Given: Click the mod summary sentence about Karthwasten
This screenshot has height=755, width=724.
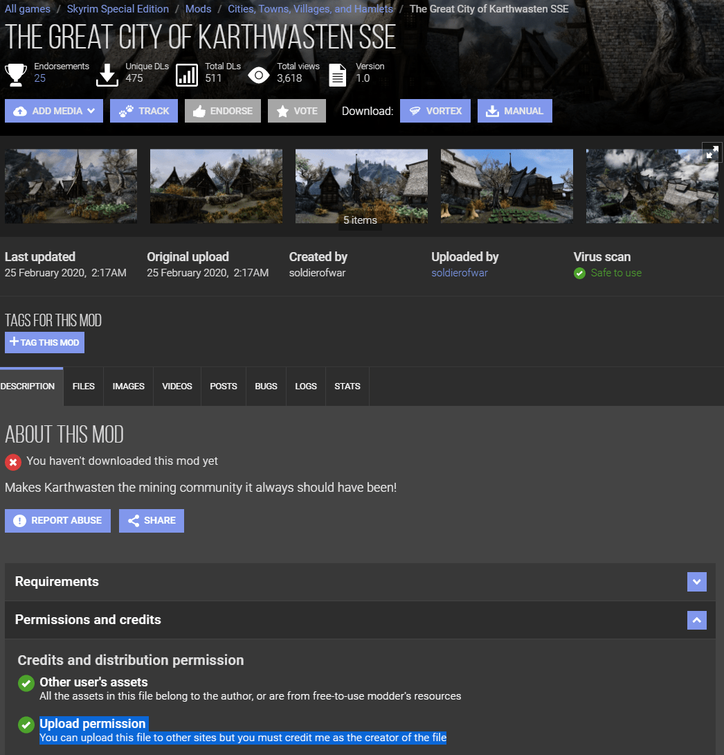Looking at the screenshot, I should (201, 488).
